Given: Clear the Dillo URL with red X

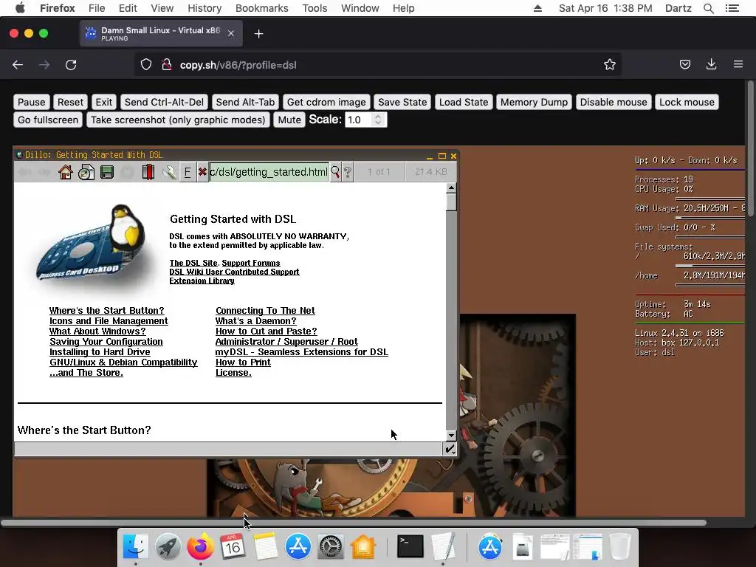Looking at the screenshot, I should coord(202,171).
